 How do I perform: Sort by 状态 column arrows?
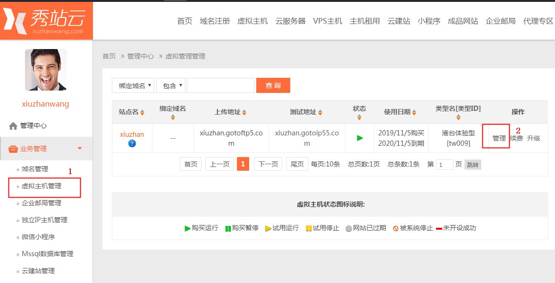[x=359, y=117]
